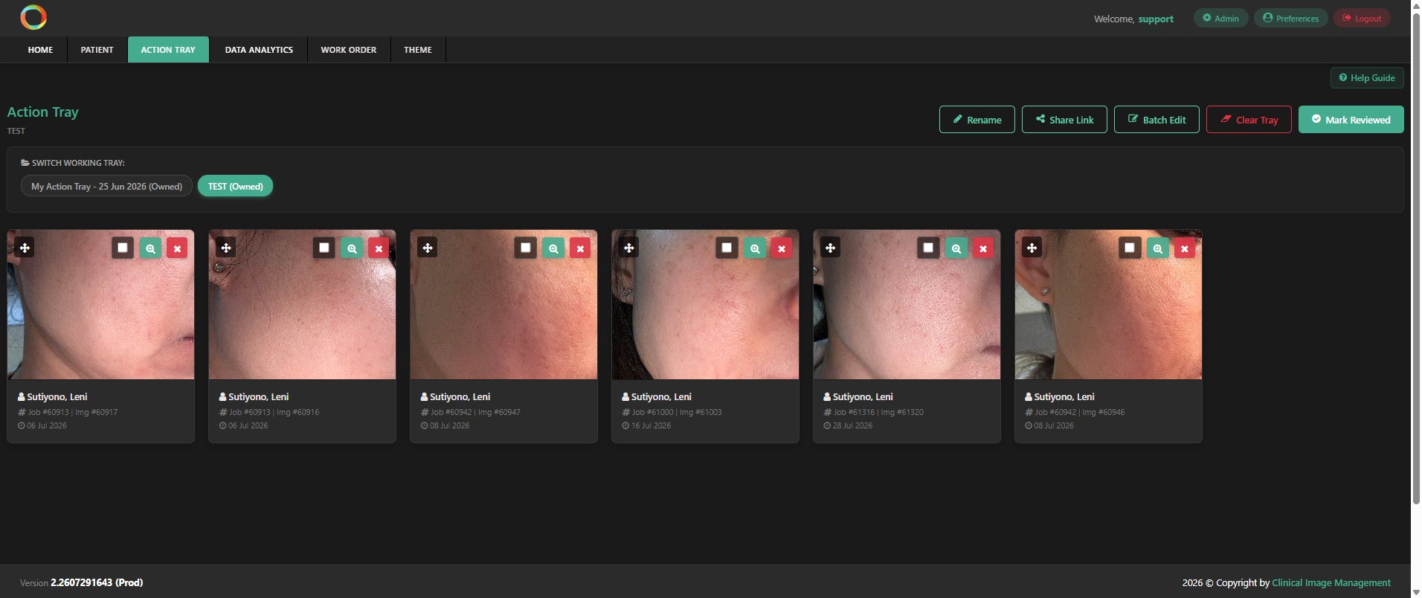The width and height of the screenshot is (1422, 598).
Task: Log out using the Logout button
Action: pos(1362,19)
